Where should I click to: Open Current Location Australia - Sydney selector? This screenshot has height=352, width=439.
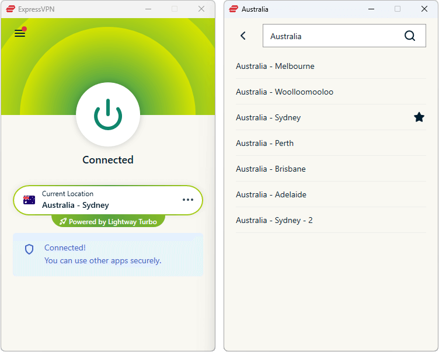(108, 200)
